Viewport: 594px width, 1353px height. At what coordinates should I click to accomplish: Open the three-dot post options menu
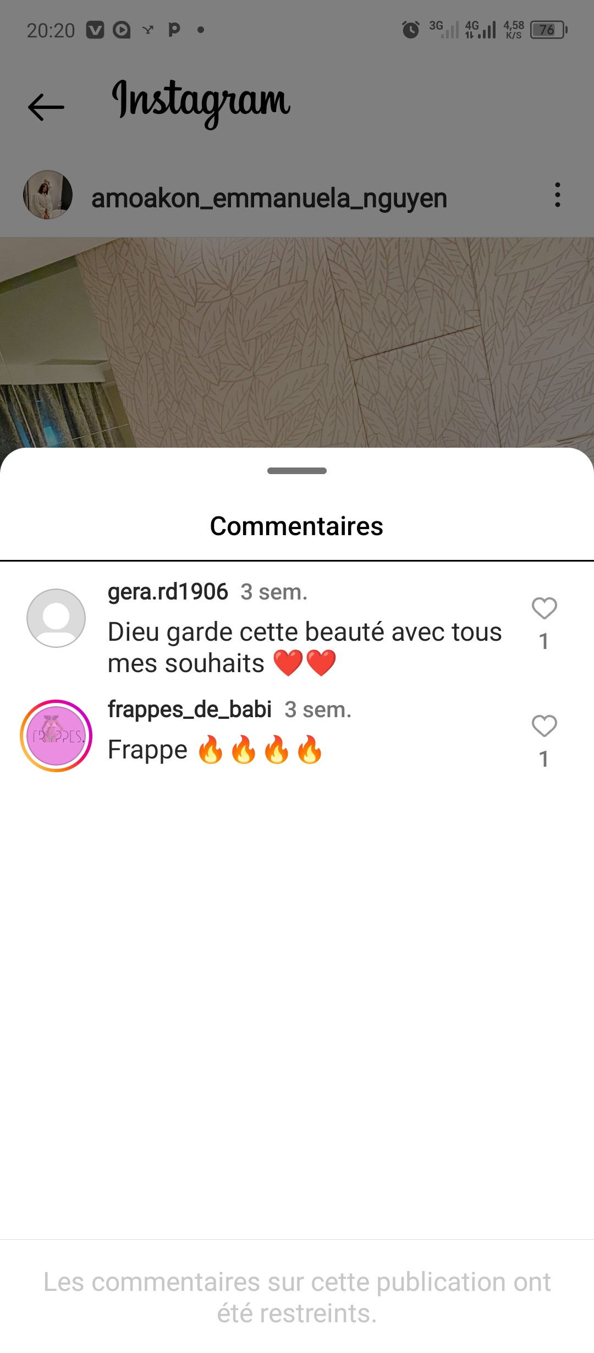tap(558, 195)
